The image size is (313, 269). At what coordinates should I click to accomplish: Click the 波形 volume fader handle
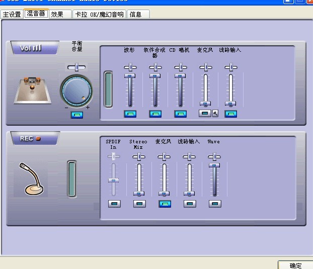click(130, 76)
